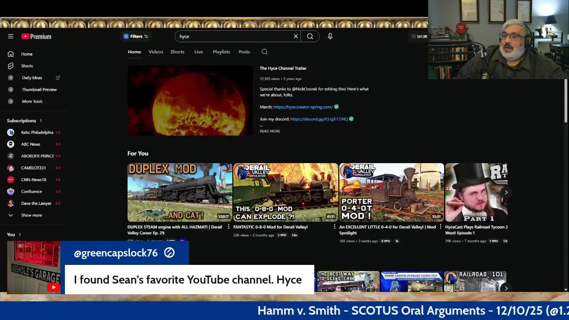Start voice search with microphone
Screen dimensions: 569x320
(330, 36)
